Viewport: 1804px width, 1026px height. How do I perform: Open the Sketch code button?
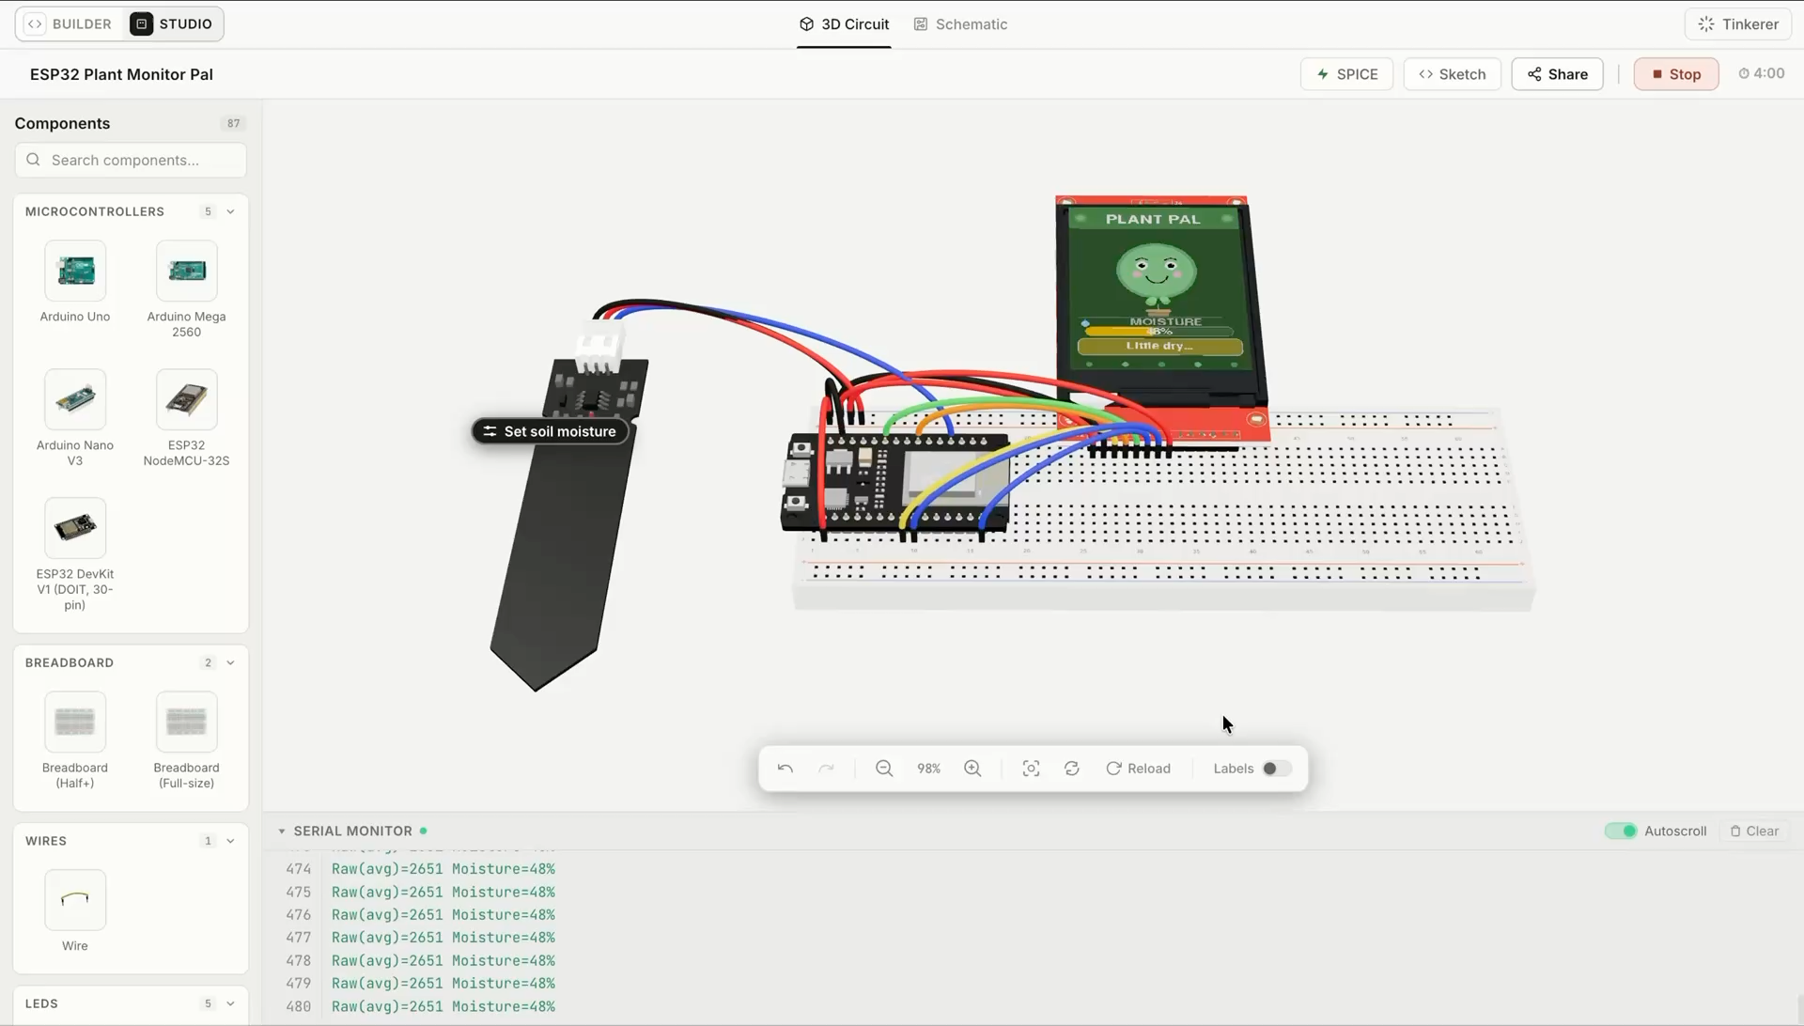click(x=1452, y=74)
